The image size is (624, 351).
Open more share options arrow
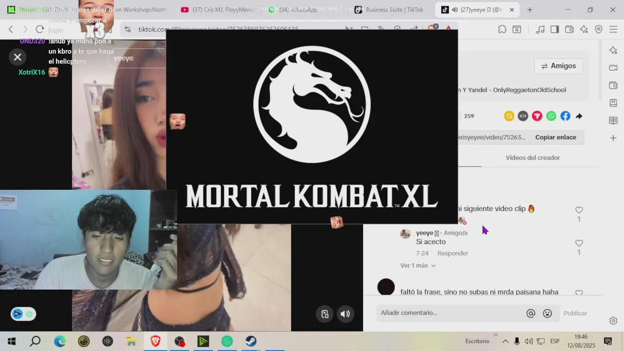tap(579, 116)
